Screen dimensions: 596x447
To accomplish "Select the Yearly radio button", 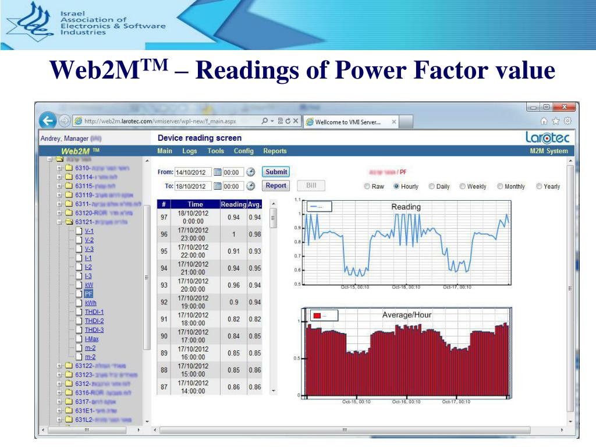I will click(x=538, y=186).
